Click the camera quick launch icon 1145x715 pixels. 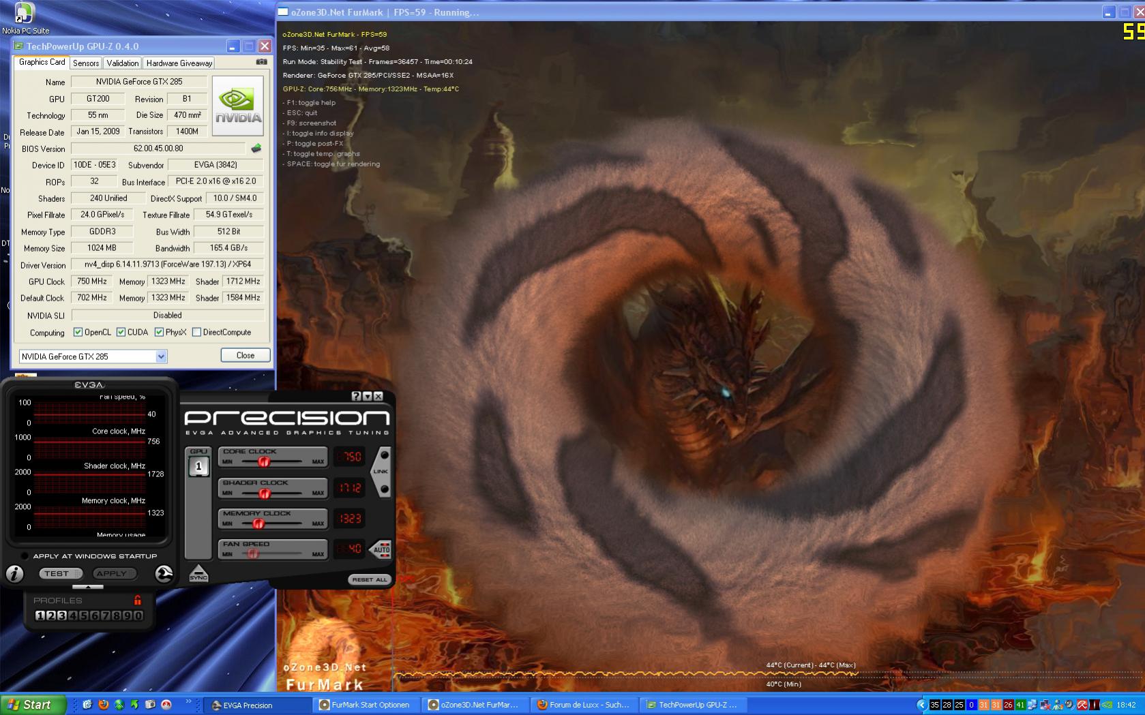pos(150,705)
